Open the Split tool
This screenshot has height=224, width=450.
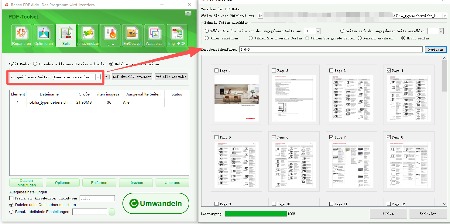(66, 36)
